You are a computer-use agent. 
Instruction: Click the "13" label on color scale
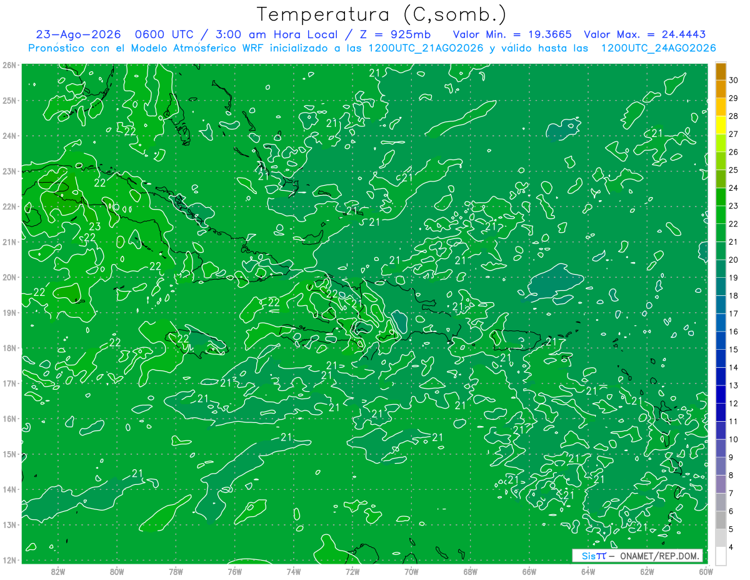click(734, 385)
